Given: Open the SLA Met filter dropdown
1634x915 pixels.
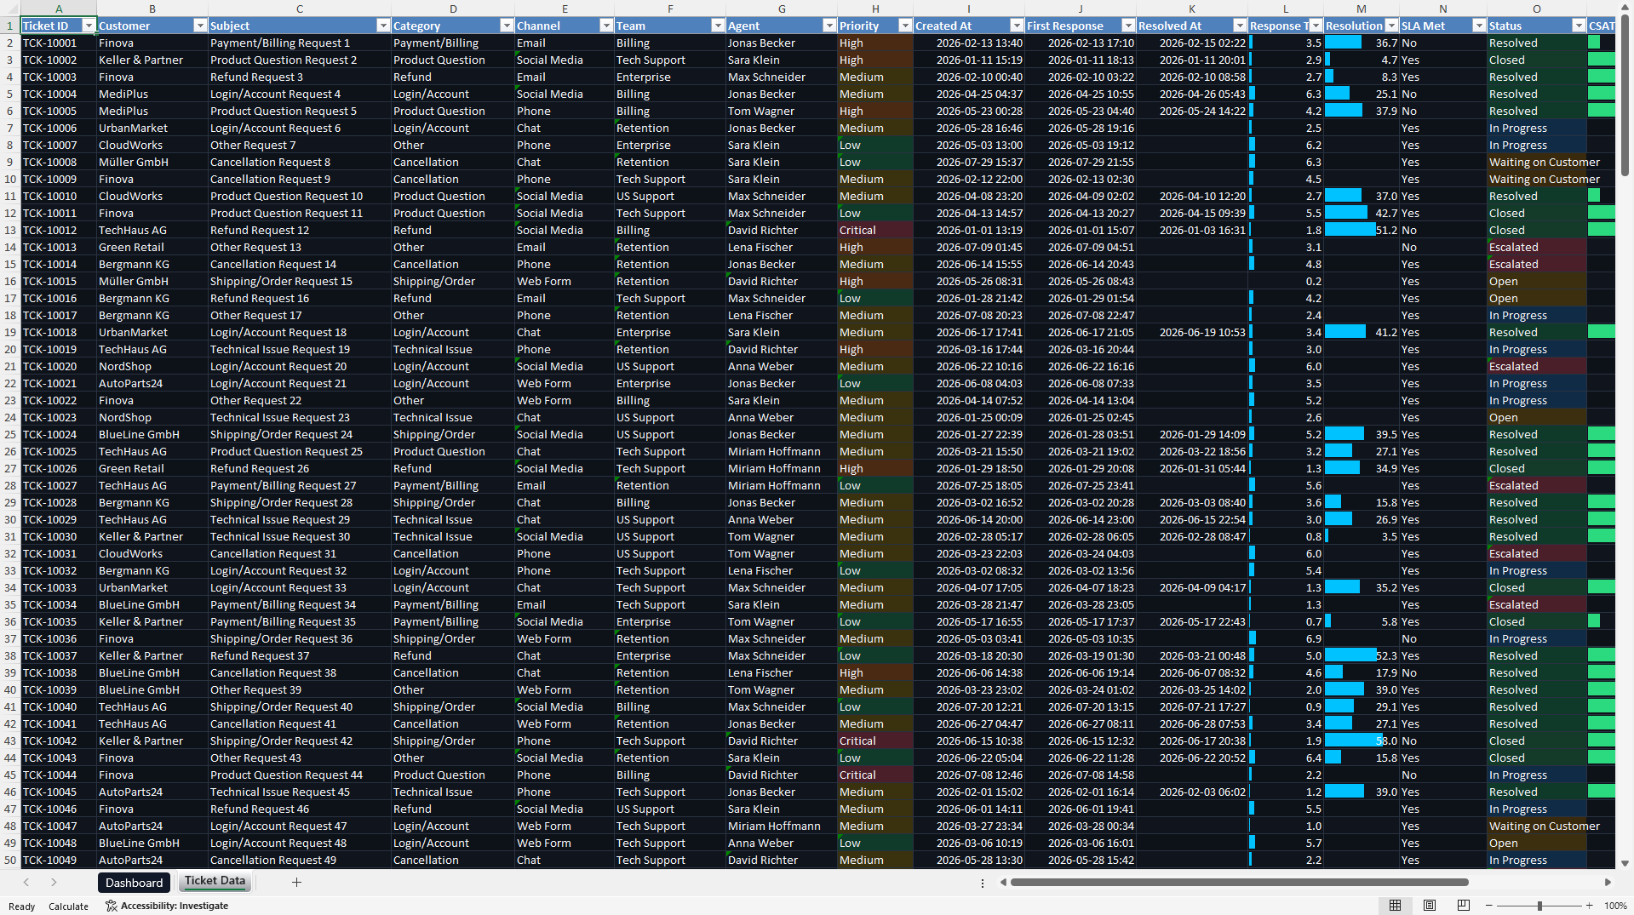Looking at the screenshot, I should (1479, 26).
